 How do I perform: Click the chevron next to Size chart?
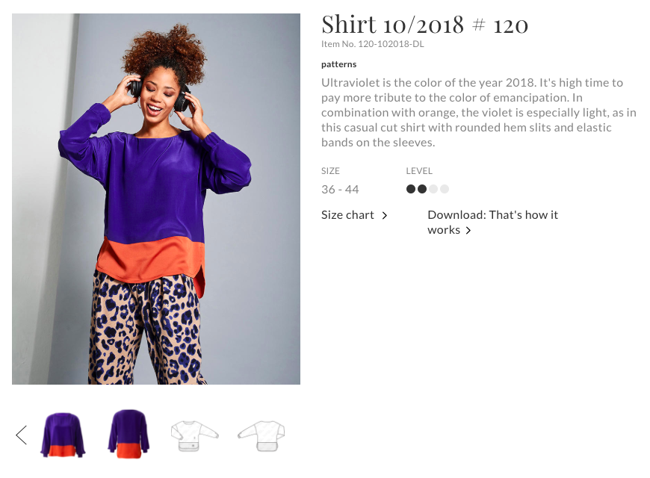tap(385, 216)
